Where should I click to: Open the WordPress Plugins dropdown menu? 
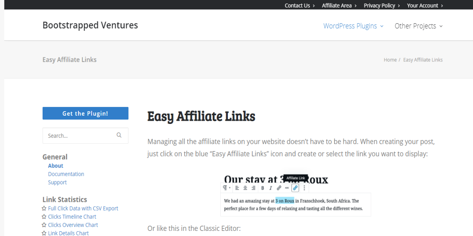[x=354, y=26]
